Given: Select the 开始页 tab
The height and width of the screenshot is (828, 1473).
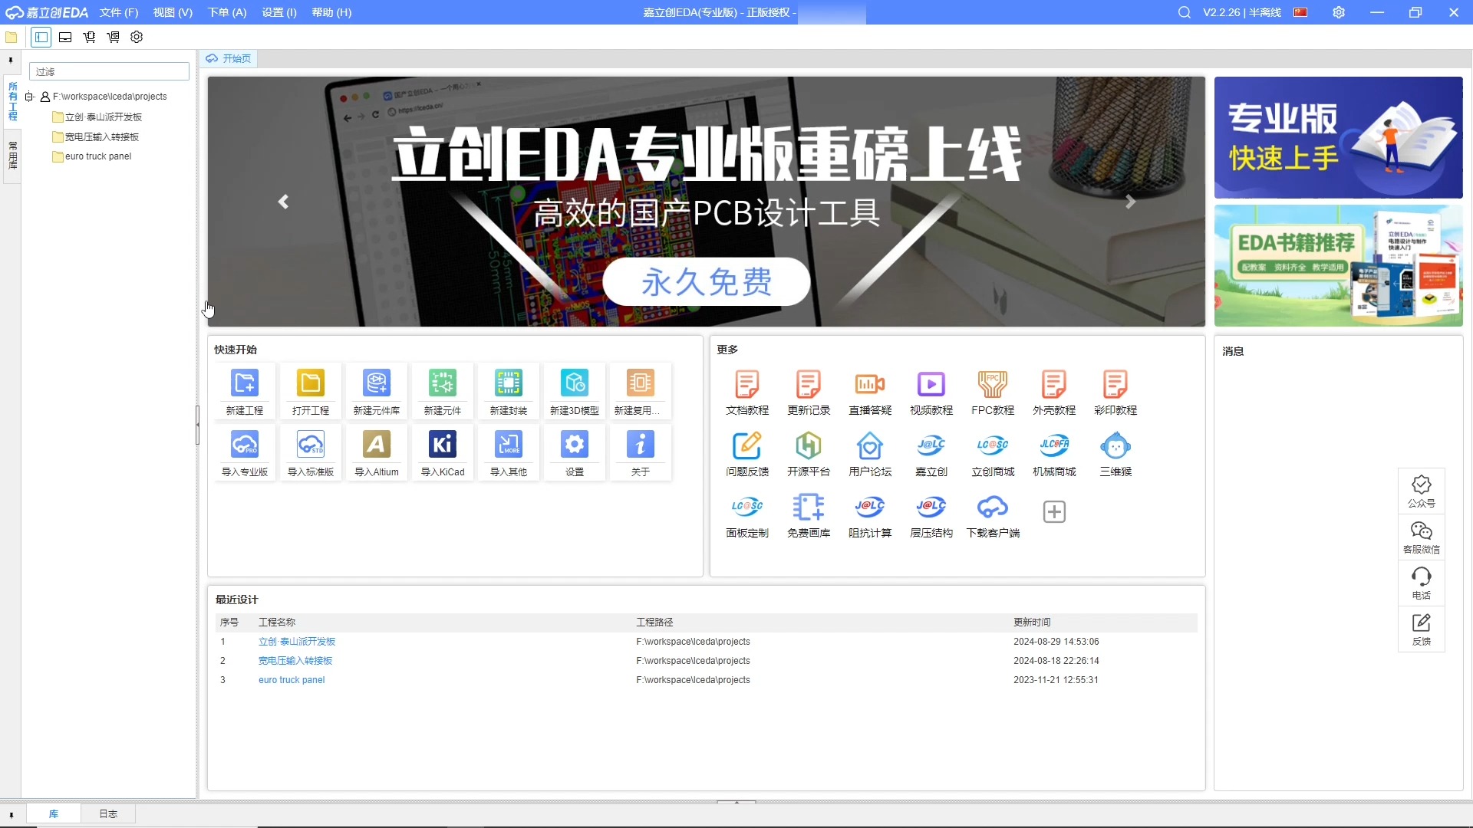Looking at the screenshot, I should click(x=229, y=58).
